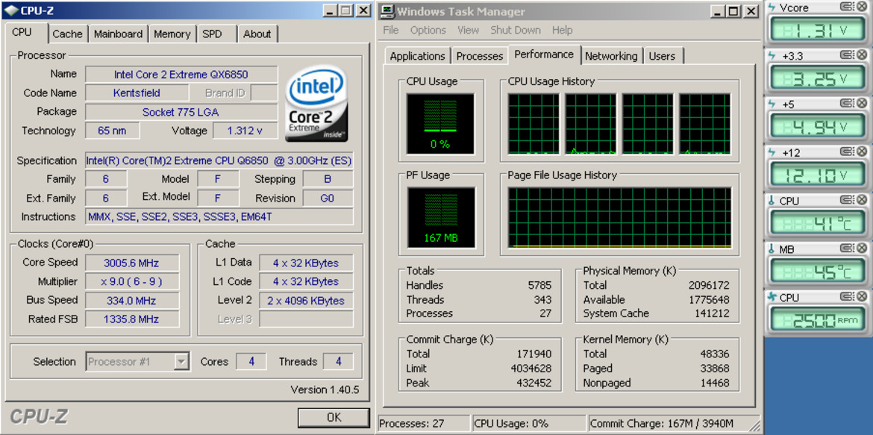This screenshot has height=435, width=873.
Task: Open the View menu in Task Manager
Action: tap(469, 30)
